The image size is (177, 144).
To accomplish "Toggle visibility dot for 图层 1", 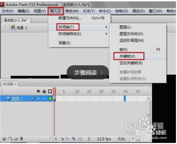I will click(x=39, y=99).
